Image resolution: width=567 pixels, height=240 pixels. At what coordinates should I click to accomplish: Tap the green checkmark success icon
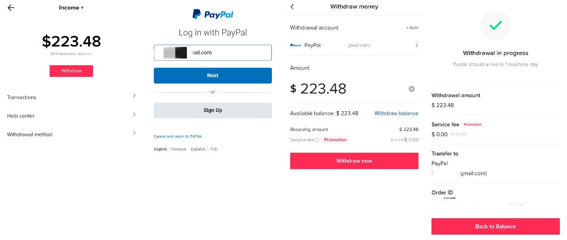pyautogui.click(x=495, y=26)
